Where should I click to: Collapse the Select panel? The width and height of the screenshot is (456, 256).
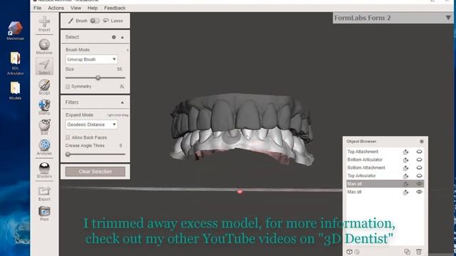[123, 37]
